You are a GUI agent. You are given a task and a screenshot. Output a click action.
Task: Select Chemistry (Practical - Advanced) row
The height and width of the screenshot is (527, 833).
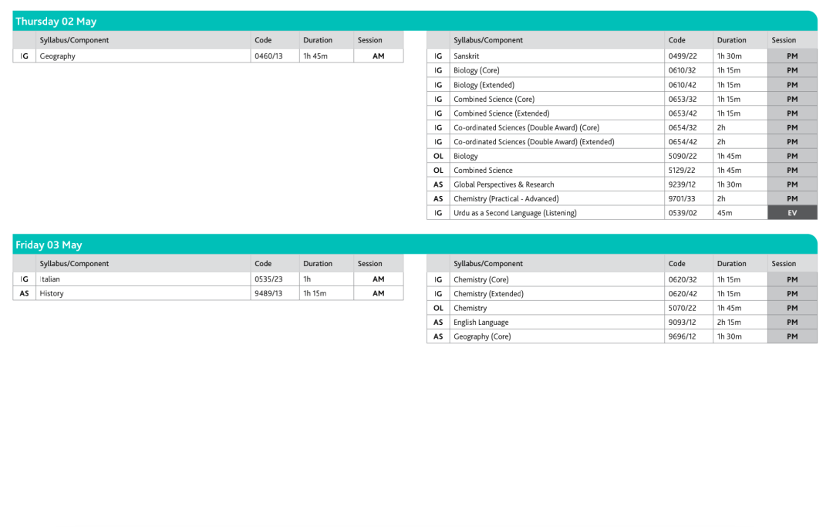(x=622, y=199)
